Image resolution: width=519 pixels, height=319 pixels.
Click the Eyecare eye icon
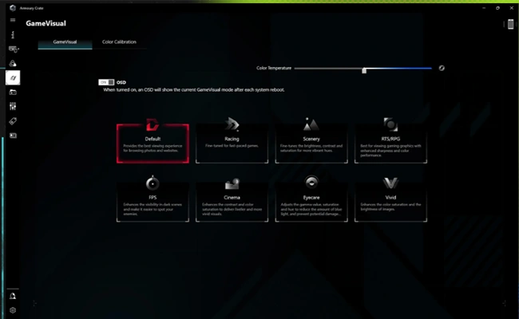point(311,182)
